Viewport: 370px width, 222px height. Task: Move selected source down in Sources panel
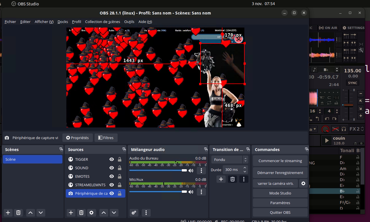coord(114,212)
